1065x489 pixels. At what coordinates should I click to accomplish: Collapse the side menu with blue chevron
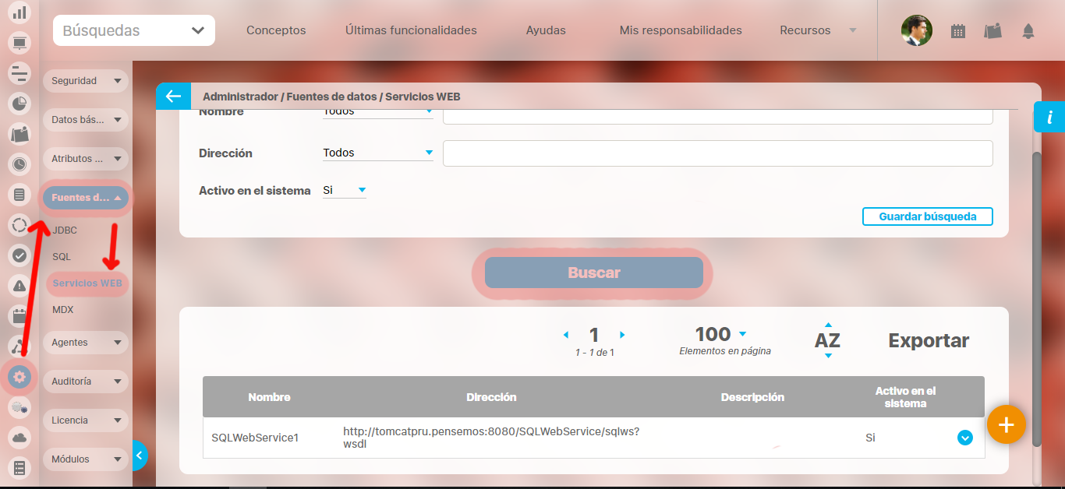[140, 455]
